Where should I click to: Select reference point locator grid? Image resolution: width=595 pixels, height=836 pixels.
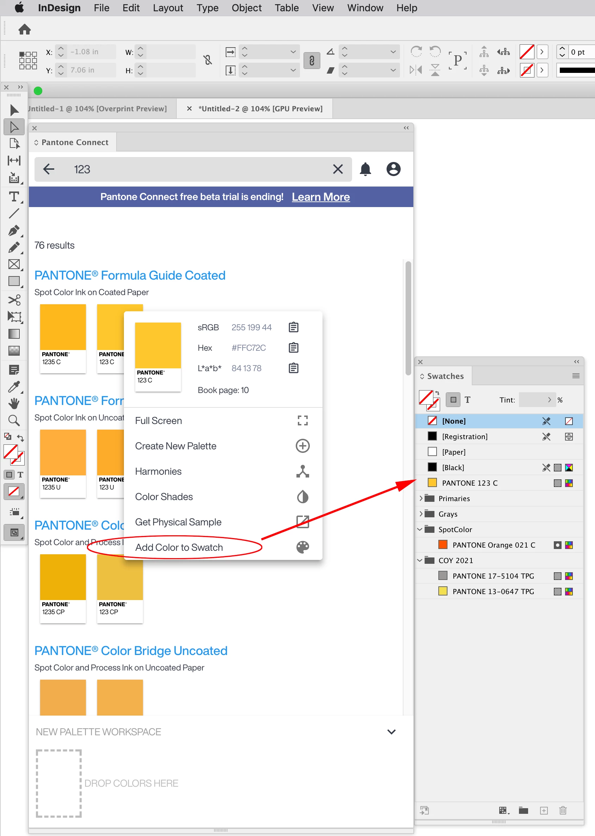28,61
